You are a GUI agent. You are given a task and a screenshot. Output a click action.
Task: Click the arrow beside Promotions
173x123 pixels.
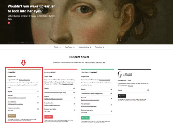(x=103, y=47)
